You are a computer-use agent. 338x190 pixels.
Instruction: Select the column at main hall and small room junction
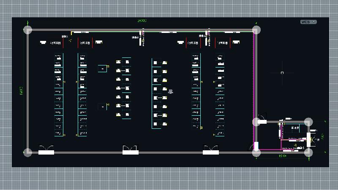point(256,122)
